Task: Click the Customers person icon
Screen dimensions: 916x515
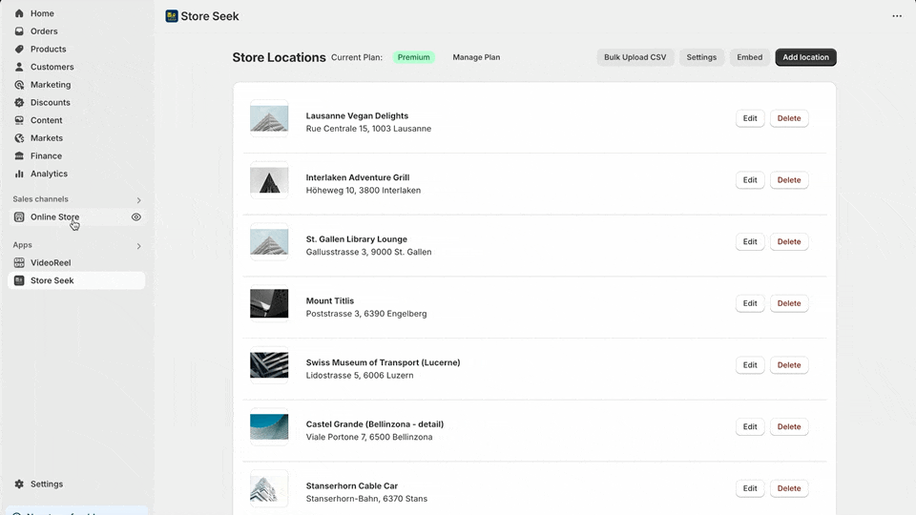Action: (x=19, y=67)
